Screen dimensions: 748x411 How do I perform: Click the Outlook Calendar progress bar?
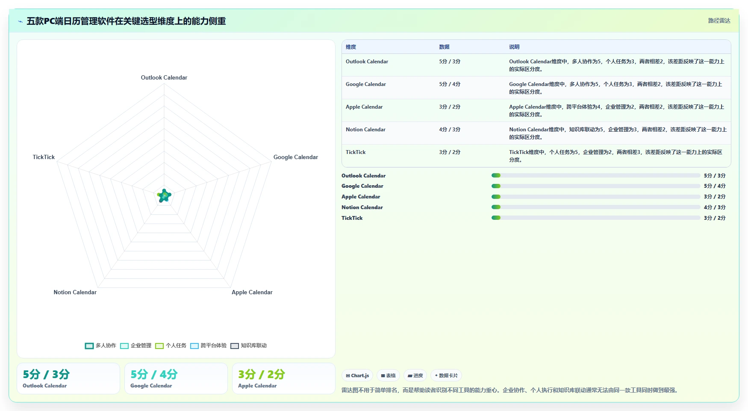596,175
